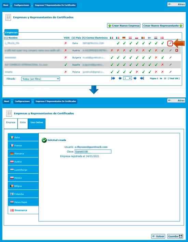188x242 pixels.
Task: Click VIES green check in España row
Action: coord(66,65)
